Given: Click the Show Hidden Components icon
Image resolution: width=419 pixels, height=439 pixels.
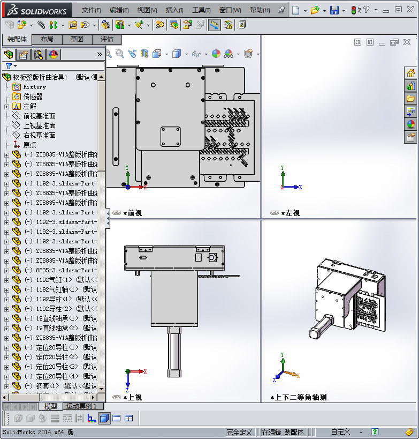Looking at the screenshot, I should [x=105, y=25].
